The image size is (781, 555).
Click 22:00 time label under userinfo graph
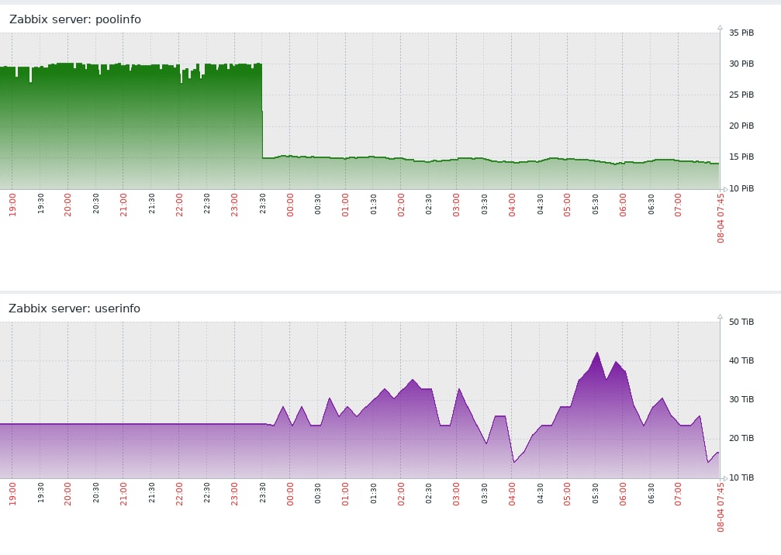(179, 494)
